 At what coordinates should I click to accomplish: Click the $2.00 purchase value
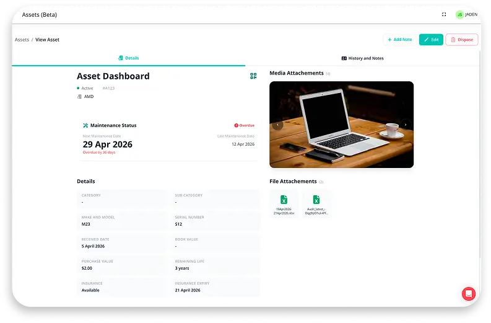[87, 268]
